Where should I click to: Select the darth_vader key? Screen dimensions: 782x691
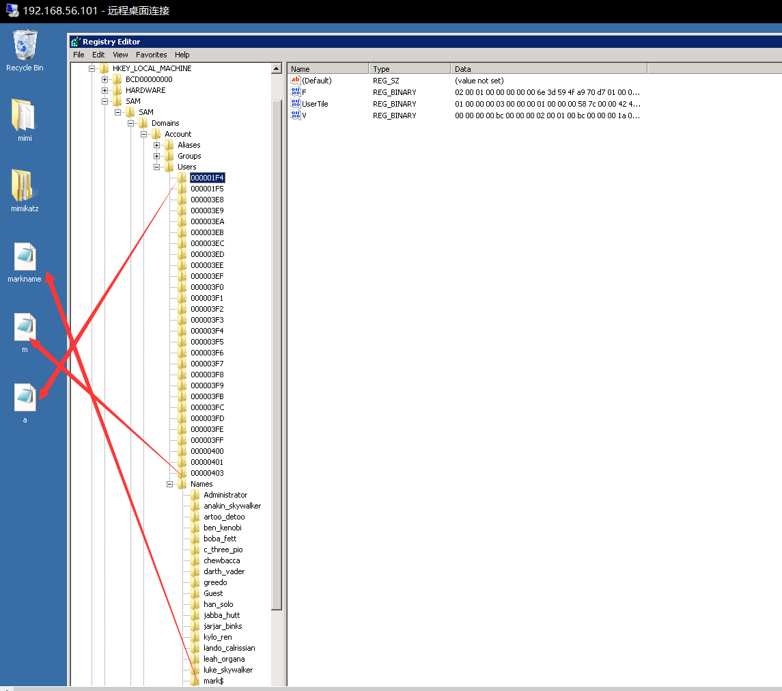click(x=224, y=571)
